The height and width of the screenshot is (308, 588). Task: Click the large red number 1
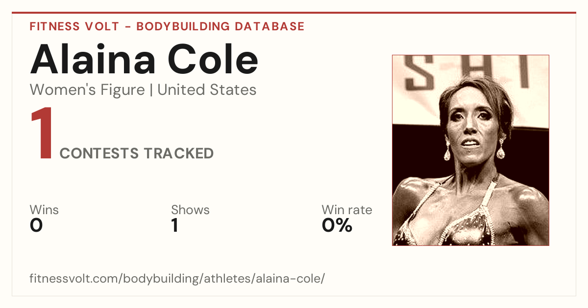point(42,134)
